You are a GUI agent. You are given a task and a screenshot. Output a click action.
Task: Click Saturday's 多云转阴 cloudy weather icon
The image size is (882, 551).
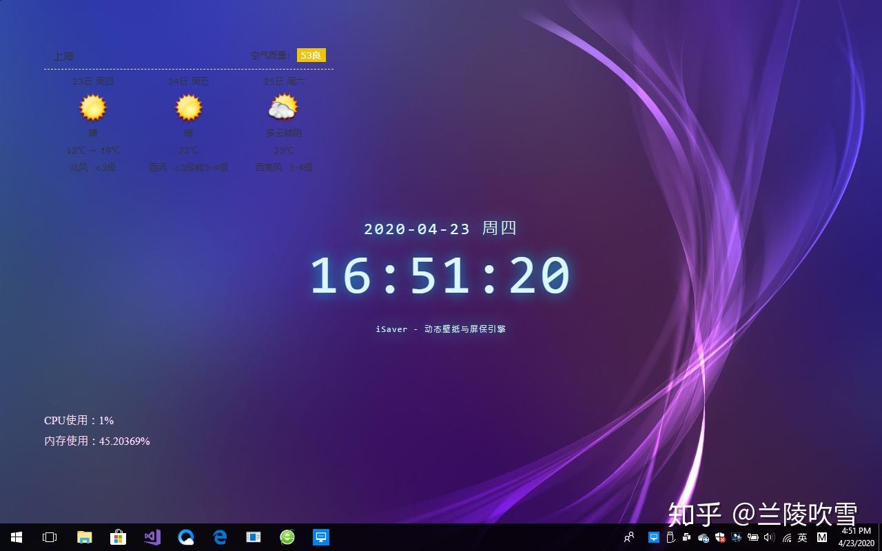tap(282, 107)
